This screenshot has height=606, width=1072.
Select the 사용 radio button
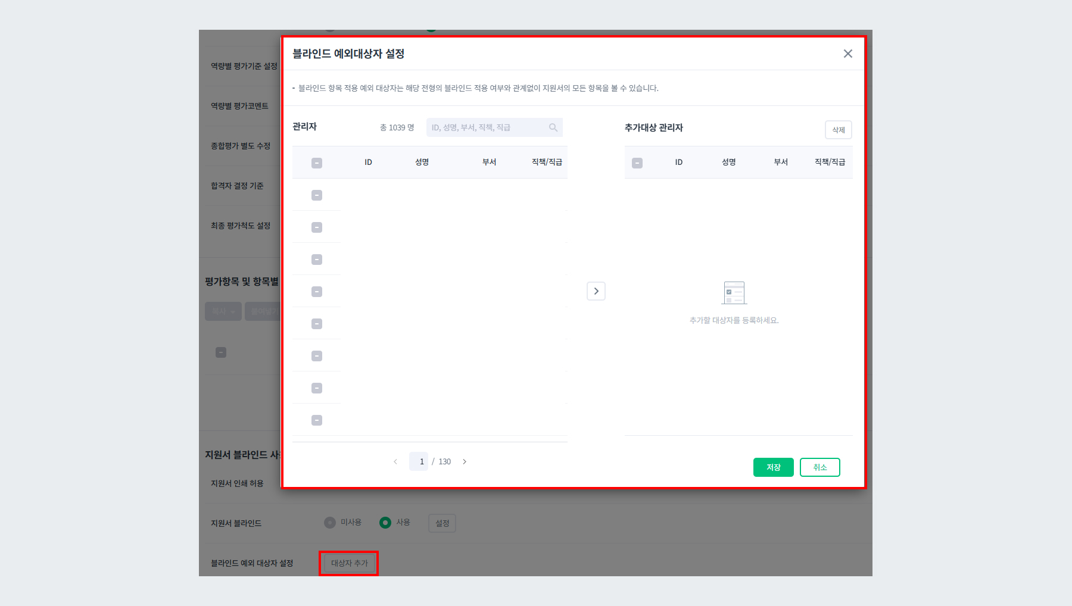click(x=386, y=522)
